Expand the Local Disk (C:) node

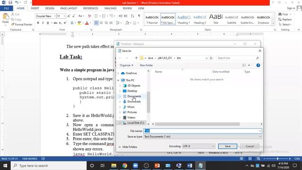point(120,123)
